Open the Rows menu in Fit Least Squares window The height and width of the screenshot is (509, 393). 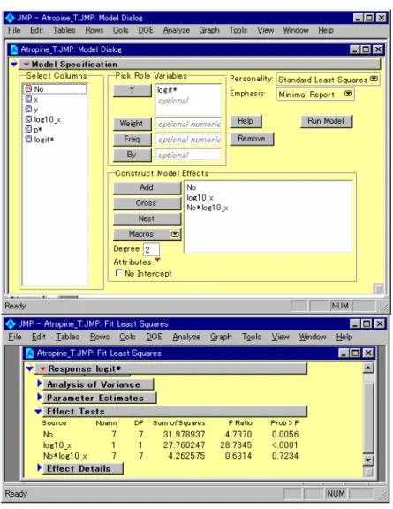point(99,337)
